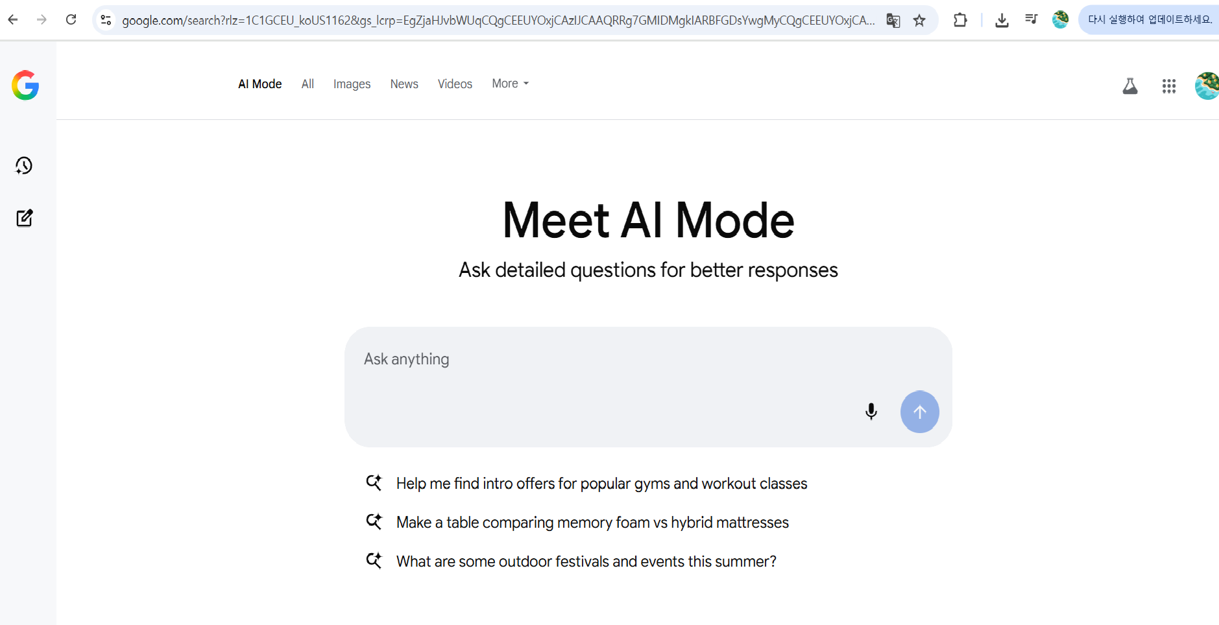Bookmark this page with the star icon

coord(919,21)
